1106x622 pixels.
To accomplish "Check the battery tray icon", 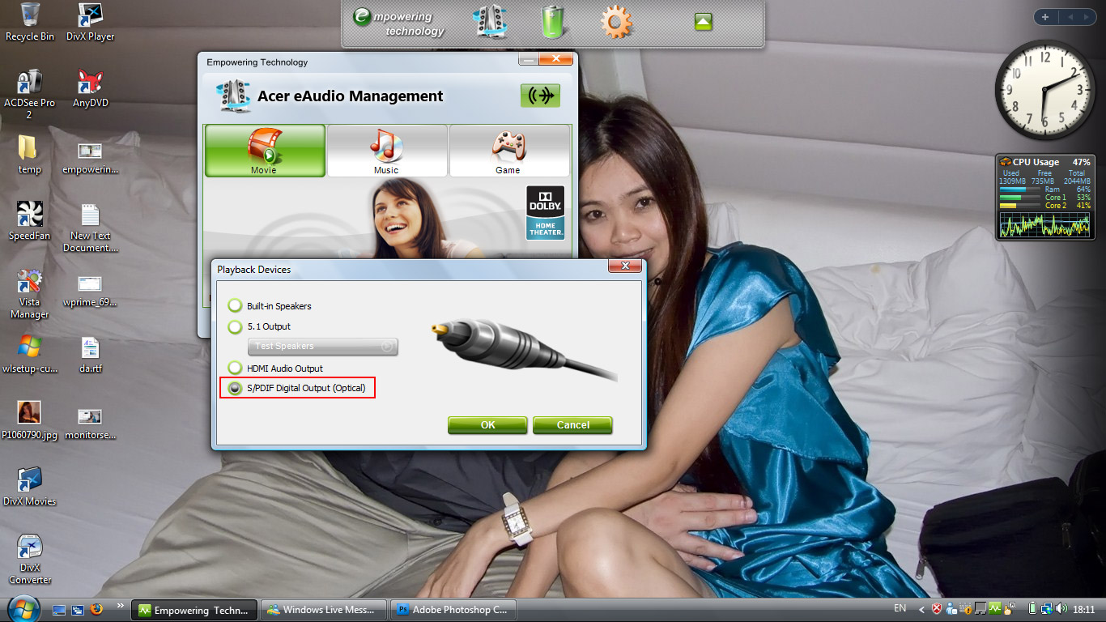I will tap(1032, 608).
